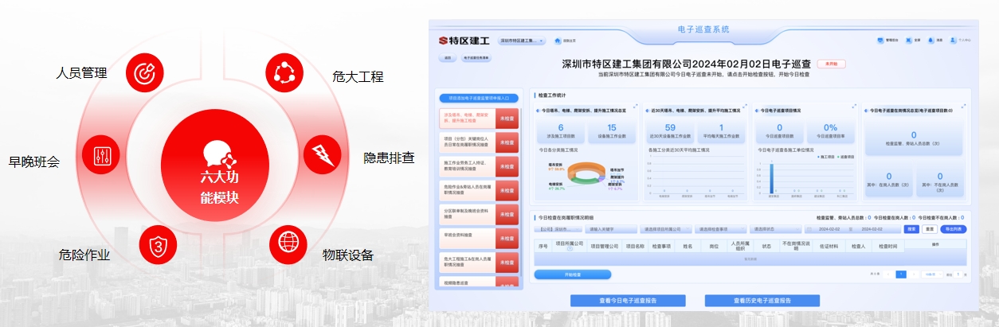The height and width of the screenshot is (327, 999).
Task: Click the 未开始 status badge
Action: click(832, 64)
